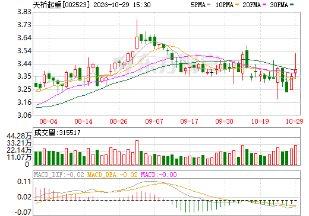Click the 5PMA legend label
309x216 pixels.
click(198, 5)
